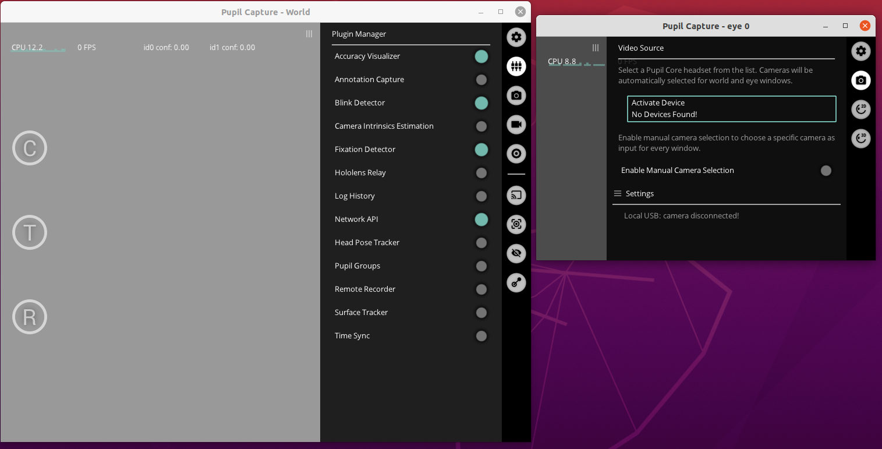
Task: Enable the Log History switch
Action: point(481,196)
